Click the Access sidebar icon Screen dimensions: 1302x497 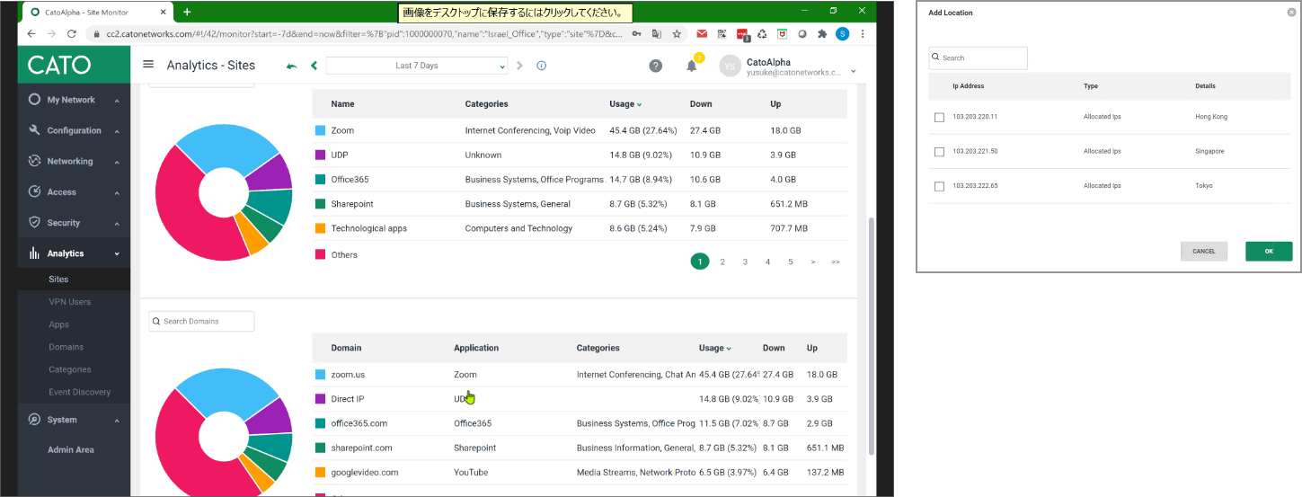pos(34,191)
